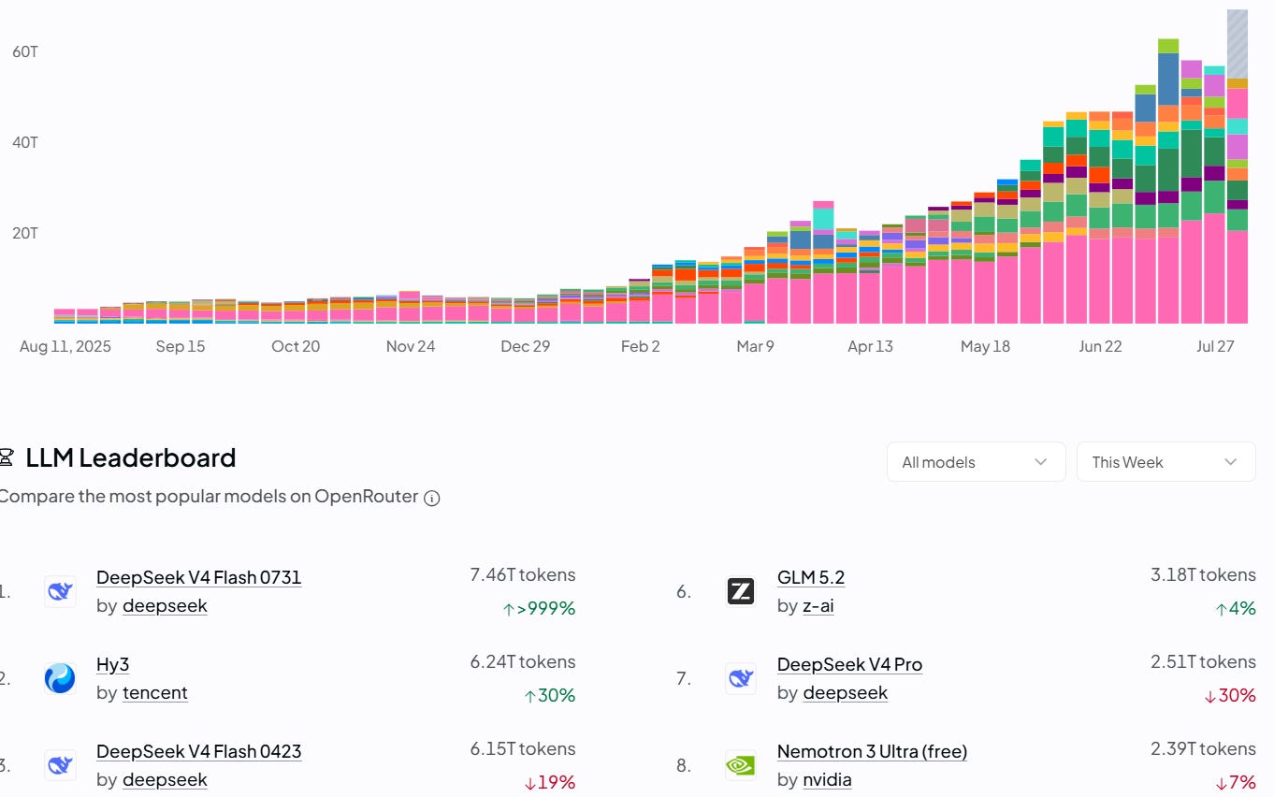
Task: Click the '6.15T tokens' value
Action: (x=523, y=748)
